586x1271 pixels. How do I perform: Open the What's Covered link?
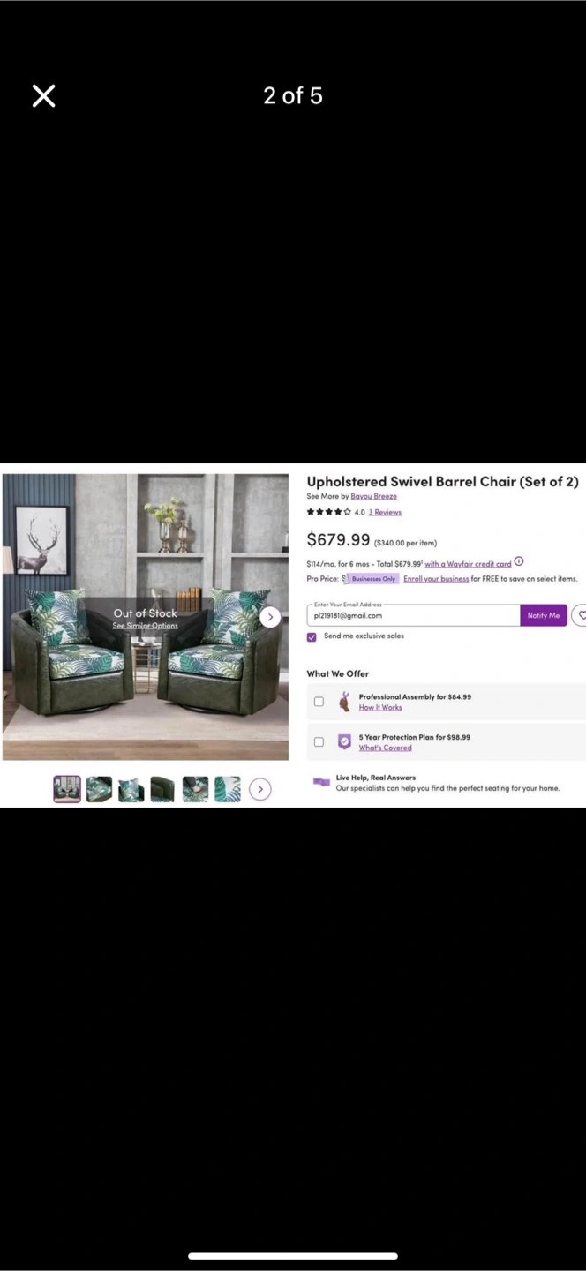[x=385, y=748]
